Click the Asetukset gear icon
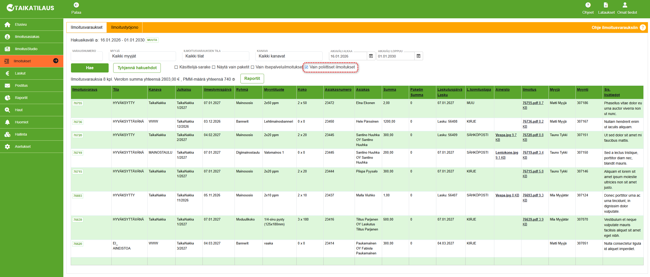Image resolution: width=650 pixels, height=277 pixels. tap(7, 147)
